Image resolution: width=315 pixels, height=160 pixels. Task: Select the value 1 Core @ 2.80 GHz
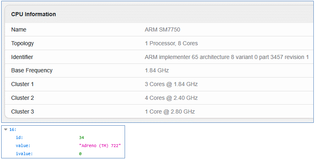point(170,112)
